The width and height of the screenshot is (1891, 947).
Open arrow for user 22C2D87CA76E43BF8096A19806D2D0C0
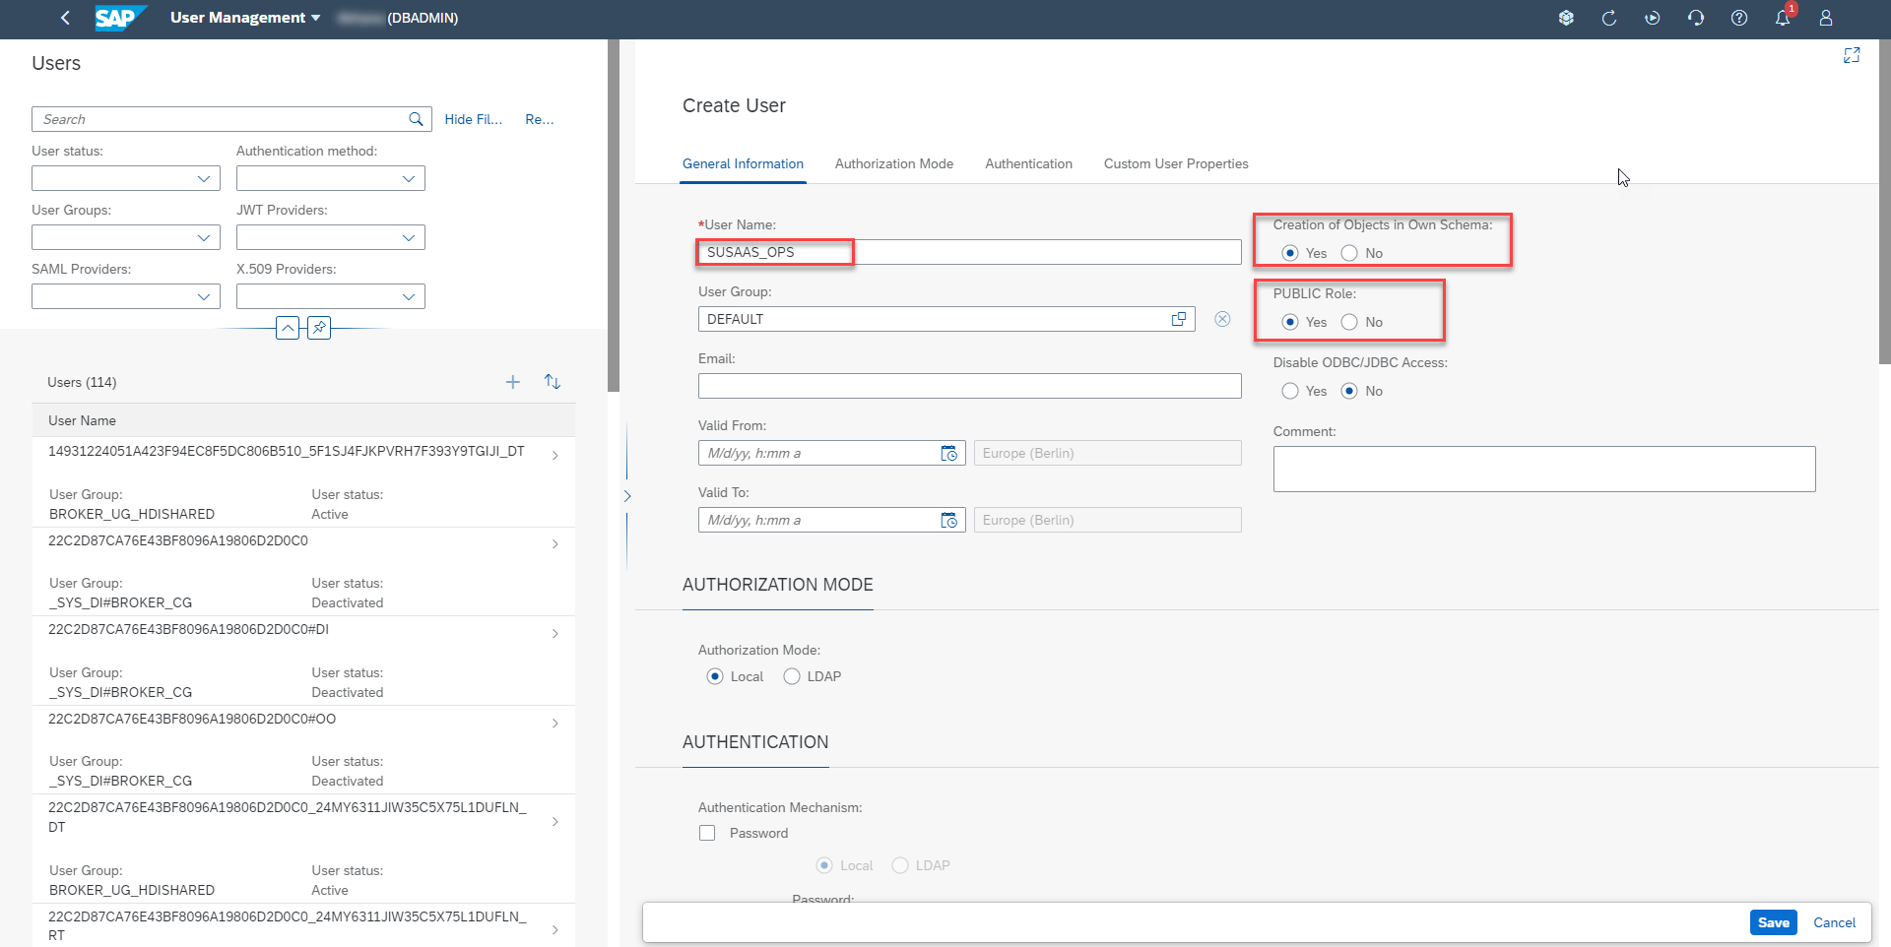pyautogui.click(x=555, y=544)
